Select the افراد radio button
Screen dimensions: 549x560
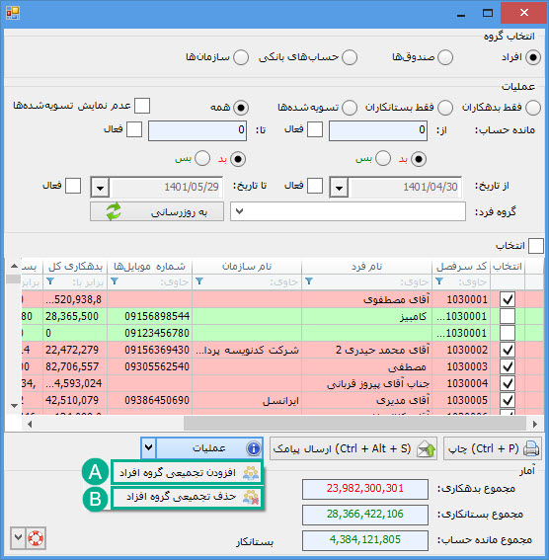(533, 57)
